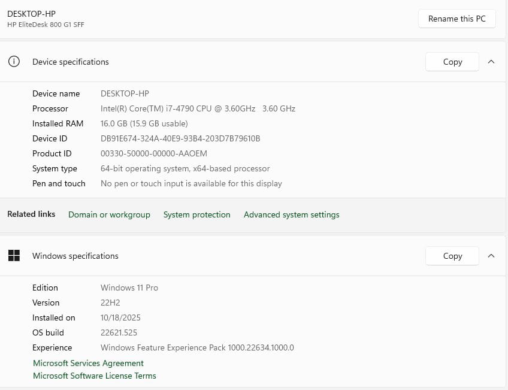Open Domain or workgroup link
Image resolution: width=508 pixels, height=390 pixels.
point(109,214)
